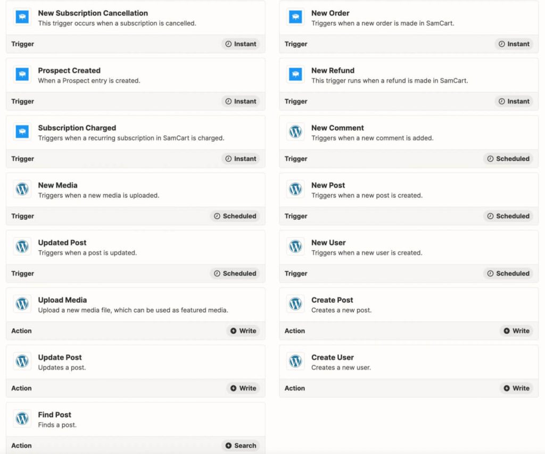
Task: Click the Scheduled badge on Updated Post
Action: (x=235, y=273)
